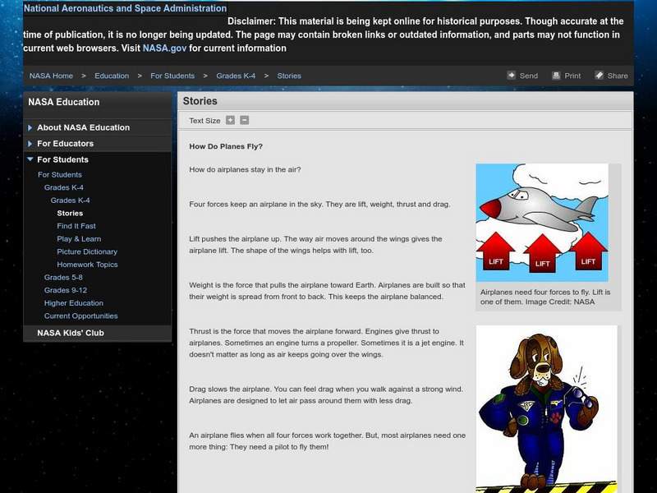Click the paragraph starting 'Drag slows the airplane'
The width and height of the screenshot is (657, 493).
point(326,395)
